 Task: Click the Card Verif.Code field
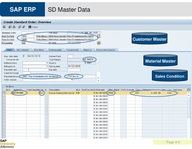[x=27, y=73]
